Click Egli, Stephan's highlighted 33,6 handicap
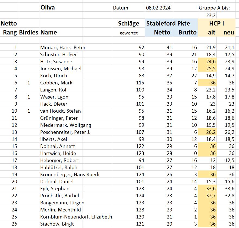Viewport: 239px width, 228px height. click(x=211, y=189)
